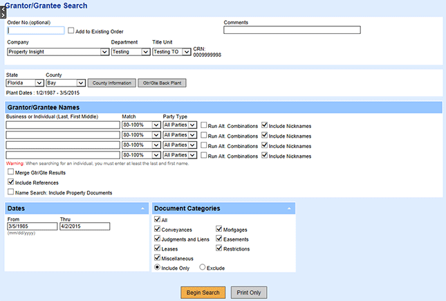Viewport: 446px width, 301px height.
Task: Select the Exclude radio button
Action: pyautogui.click(x=203, y=267)
